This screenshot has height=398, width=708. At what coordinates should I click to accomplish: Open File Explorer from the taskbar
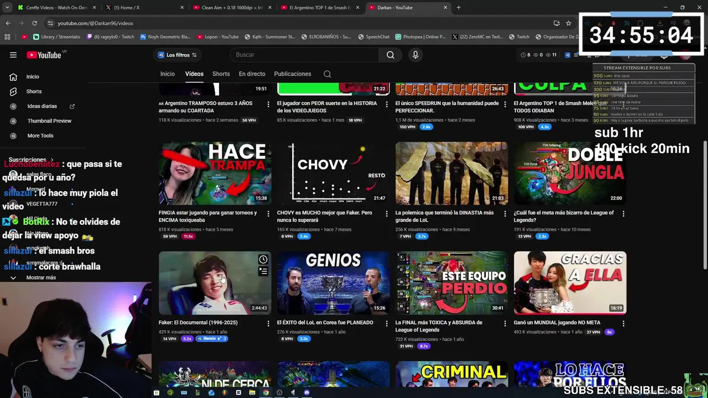(x=252, y=393)
